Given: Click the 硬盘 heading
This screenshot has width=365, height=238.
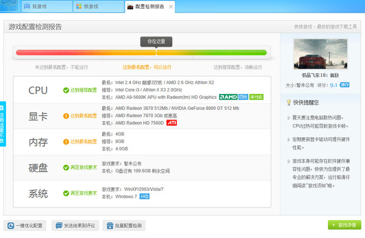Looking at the screenshot, I should [38, 168].
